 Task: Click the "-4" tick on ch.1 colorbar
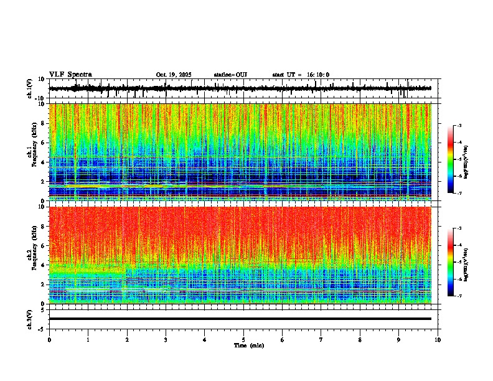coord(459,143)
